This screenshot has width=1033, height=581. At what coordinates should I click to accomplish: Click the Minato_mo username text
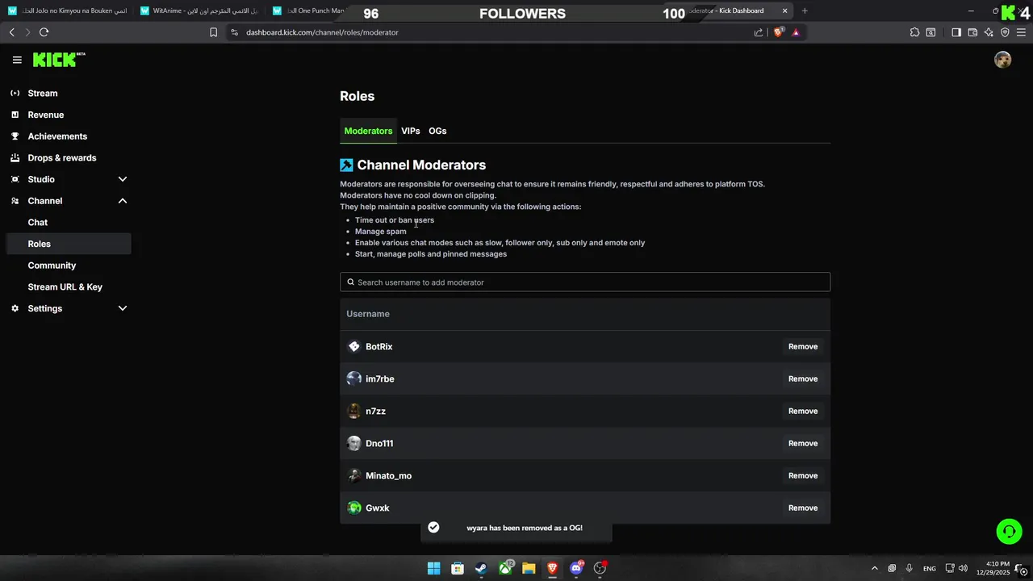(388, 475)
